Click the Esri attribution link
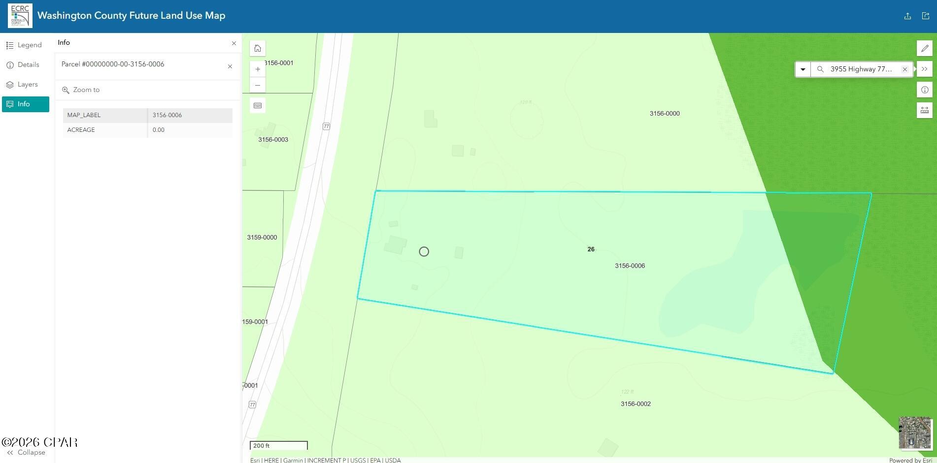Screen dimensions: 937x463 (255, 460)
